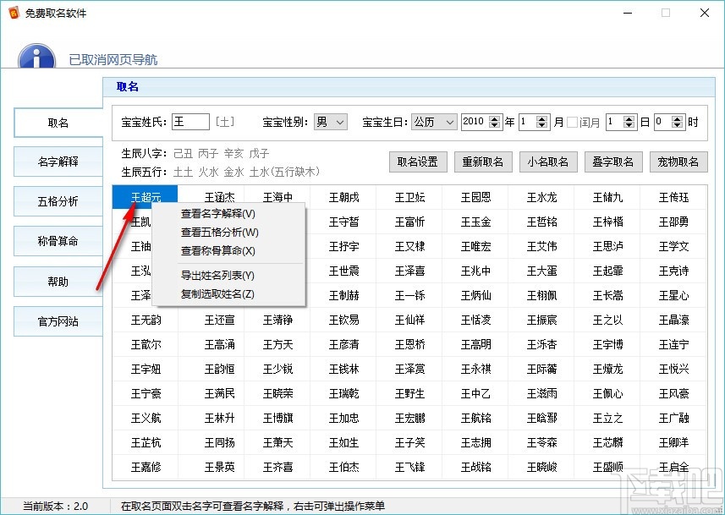Click the software logo icon in the title bar
Screen dimensions: 725x515
(12, 12)
